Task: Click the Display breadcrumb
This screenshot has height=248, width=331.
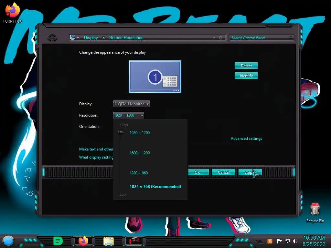Action: click(x=91, y=37)
